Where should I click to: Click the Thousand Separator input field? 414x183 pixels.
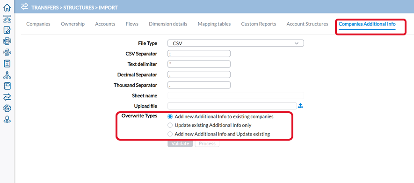[199, 85]
